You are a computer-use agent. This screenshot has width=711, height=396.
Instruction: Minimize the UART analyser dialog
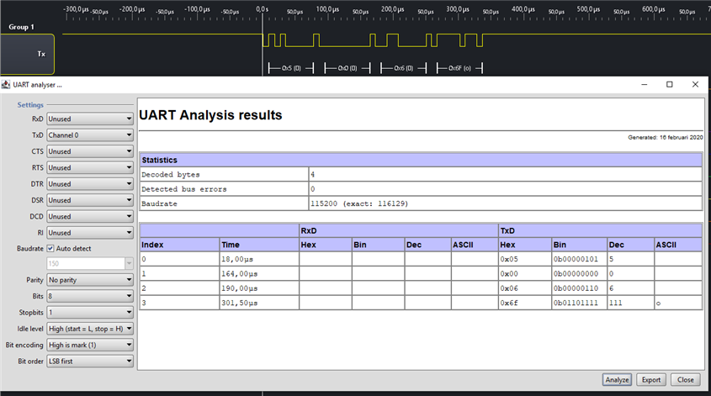pyautogui.click(x=644, y=84)
